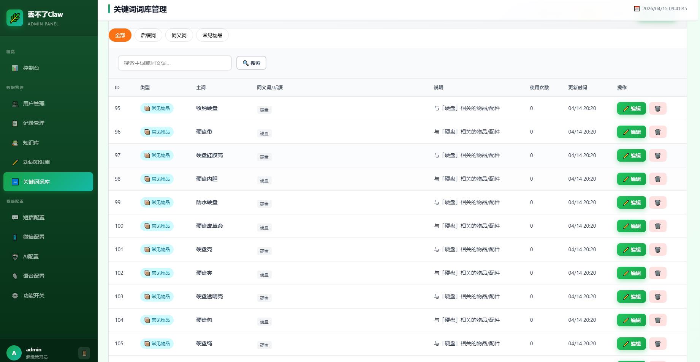The image size is (700, 362).
Task: Go to 用户管理 in the sidebar
Action: [x=33, y=104]
